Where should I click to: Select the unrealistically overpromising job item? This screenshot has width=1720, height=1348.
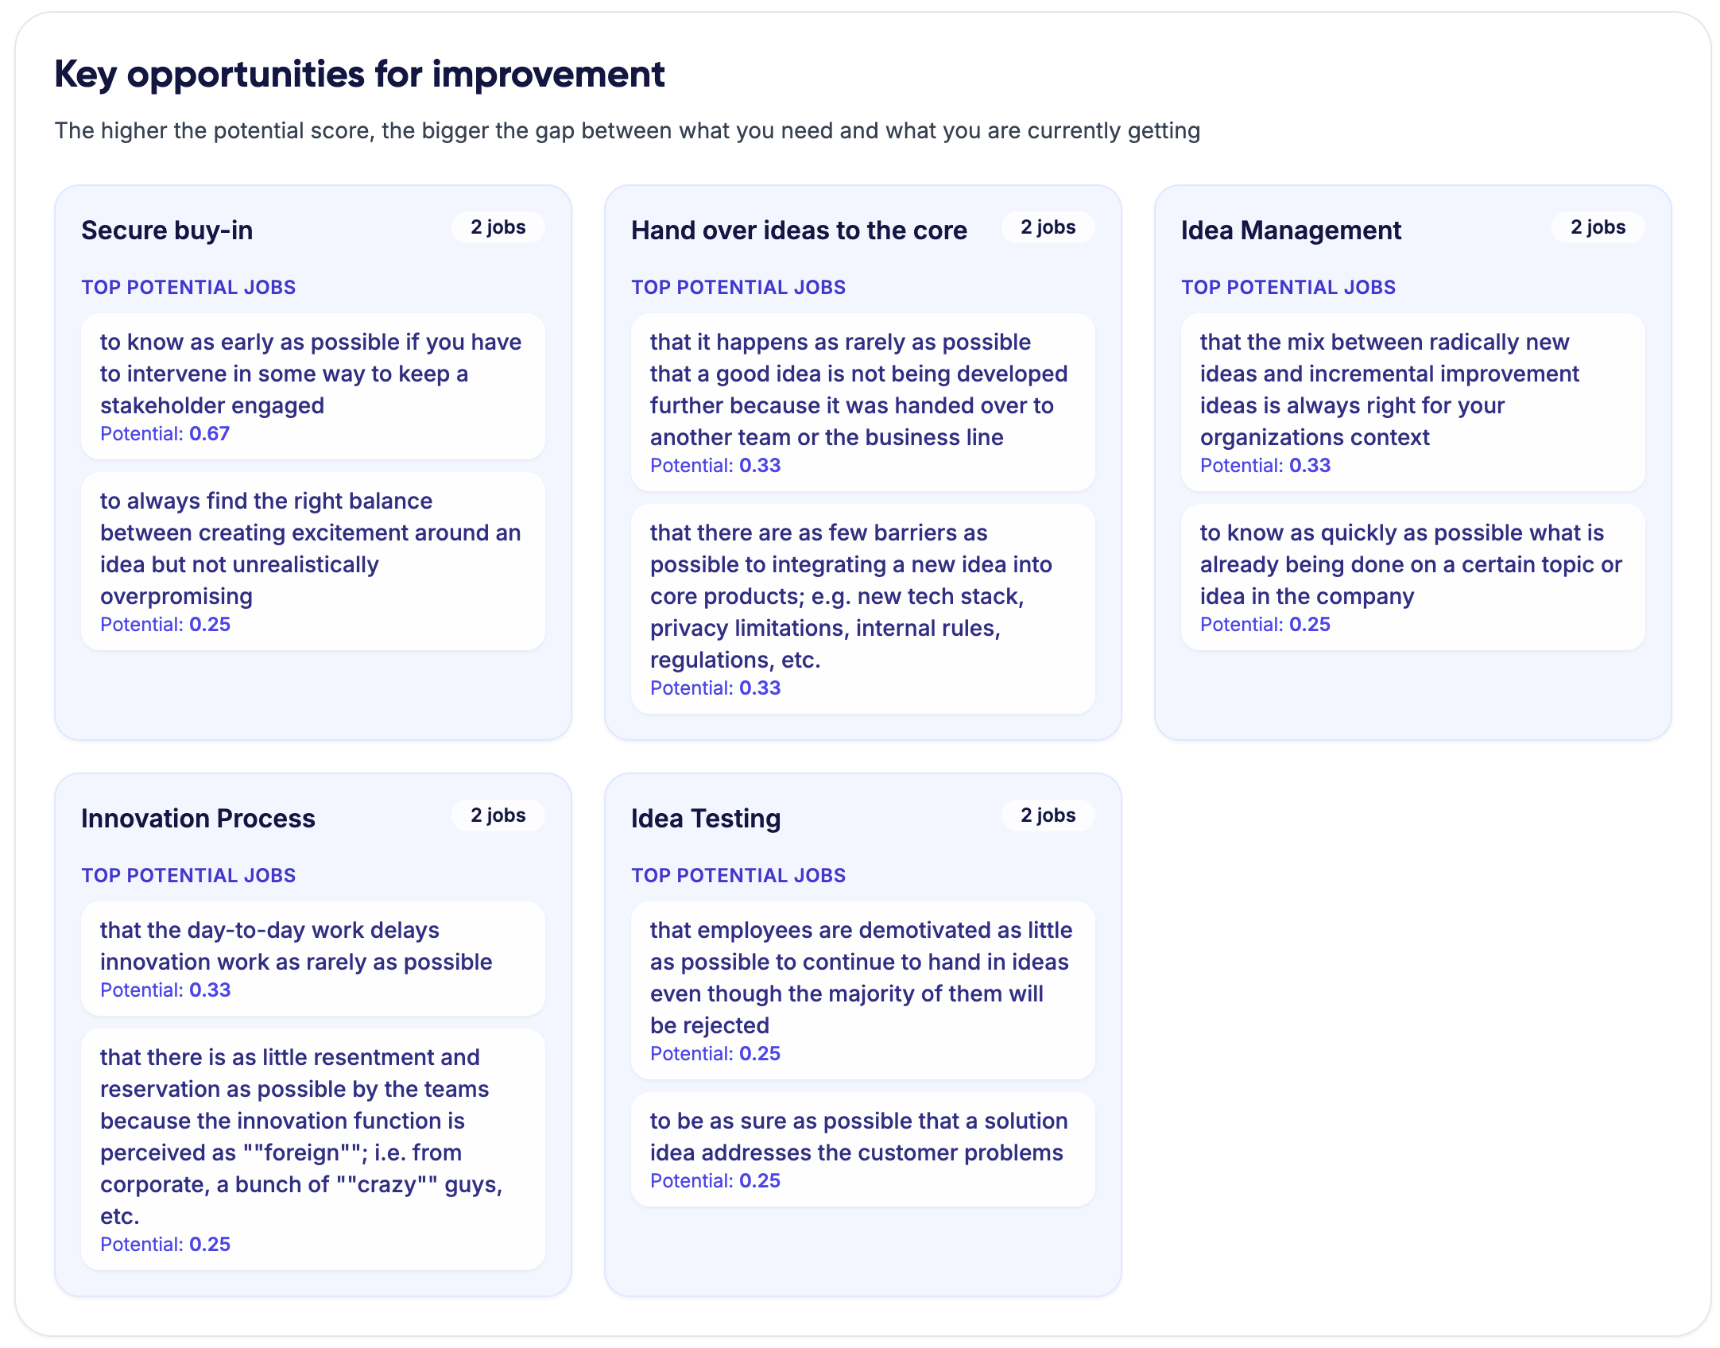(x=312, y=561)
